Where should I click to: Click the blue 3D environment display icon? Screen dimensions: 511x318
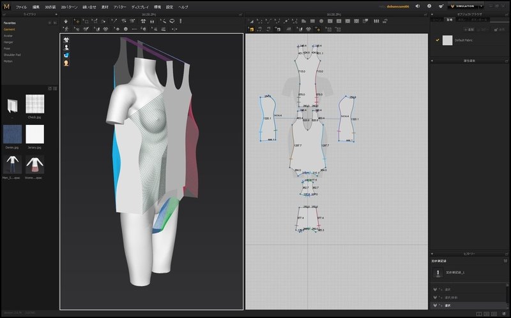66,55
